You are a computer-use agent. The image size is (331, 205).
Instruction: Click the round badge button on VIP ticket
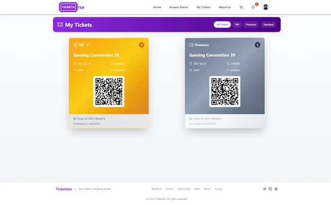click(x=141, y=45)
